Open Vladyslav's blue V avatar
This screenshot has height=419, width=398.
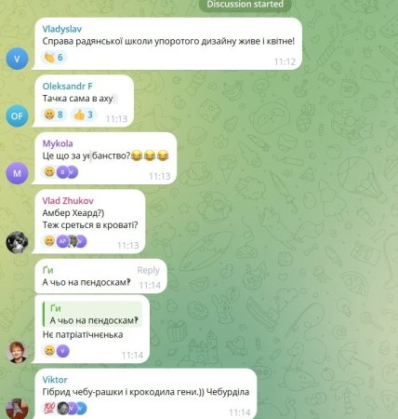(x=17, y=59)
